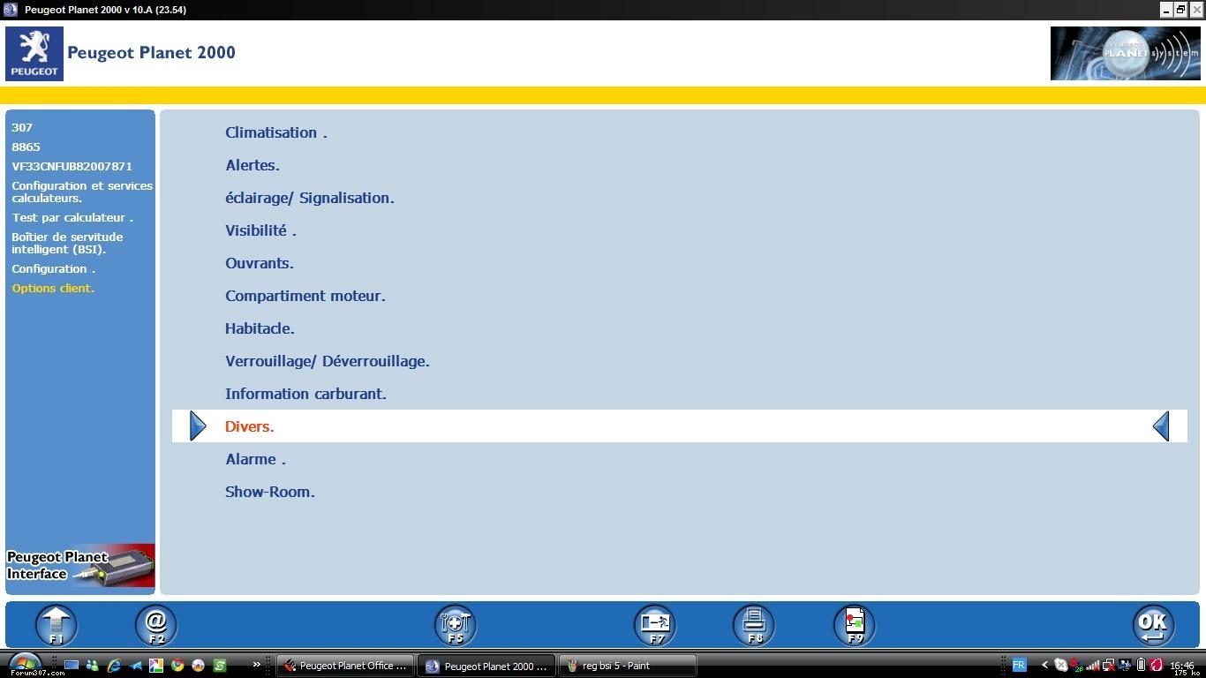
Task: Click the battery tray icon
Action: tap(1141, 665)
